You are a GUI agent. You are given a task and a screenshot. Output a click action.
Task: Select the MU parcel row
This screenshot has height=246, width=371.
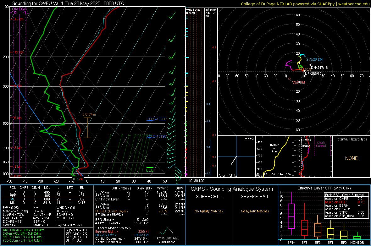(47, 202)
